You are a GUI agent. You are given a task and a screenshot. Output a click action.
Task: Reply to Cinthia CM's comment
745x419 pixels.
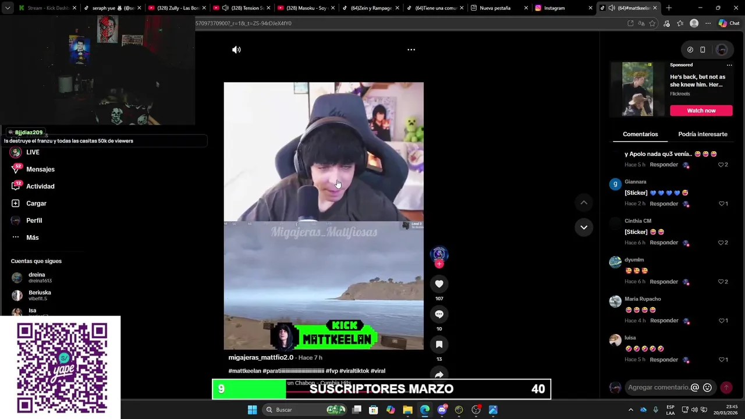[664, 243]
